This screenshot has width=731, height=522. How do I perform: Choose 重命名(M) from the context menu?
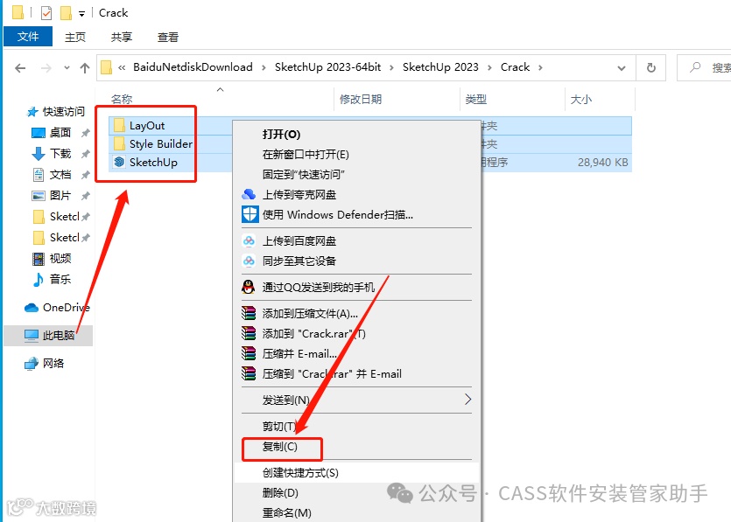(x=357, y=512)
